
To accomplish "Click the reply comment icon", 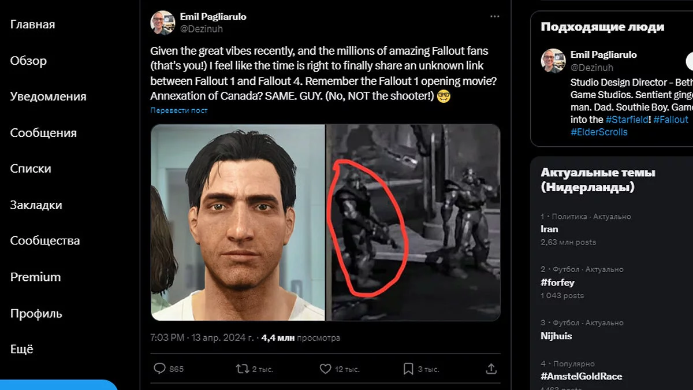I will tap(159, 369).
